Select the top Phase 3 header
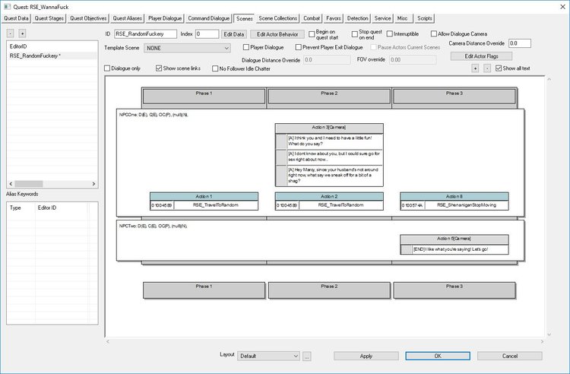The height and width of the screenshot is (374, 570). point(454,97)
